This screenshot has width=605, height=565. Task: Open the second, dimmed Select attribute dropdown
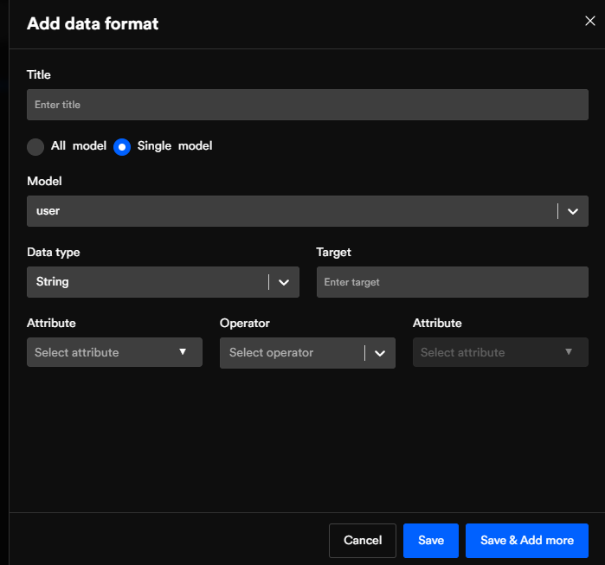[500, 352]
